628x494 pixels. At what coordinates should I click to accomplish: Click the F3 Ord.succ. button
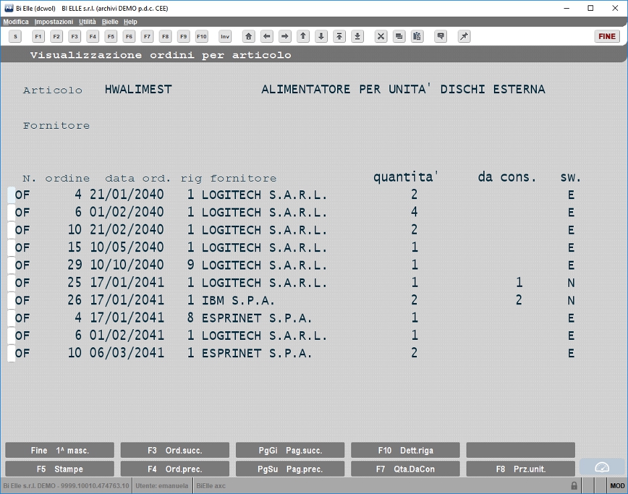coord(175,450)
